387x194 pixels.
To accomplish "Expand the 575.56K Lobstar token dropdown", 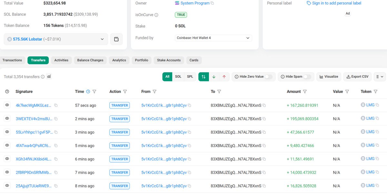I will point(56,39).
